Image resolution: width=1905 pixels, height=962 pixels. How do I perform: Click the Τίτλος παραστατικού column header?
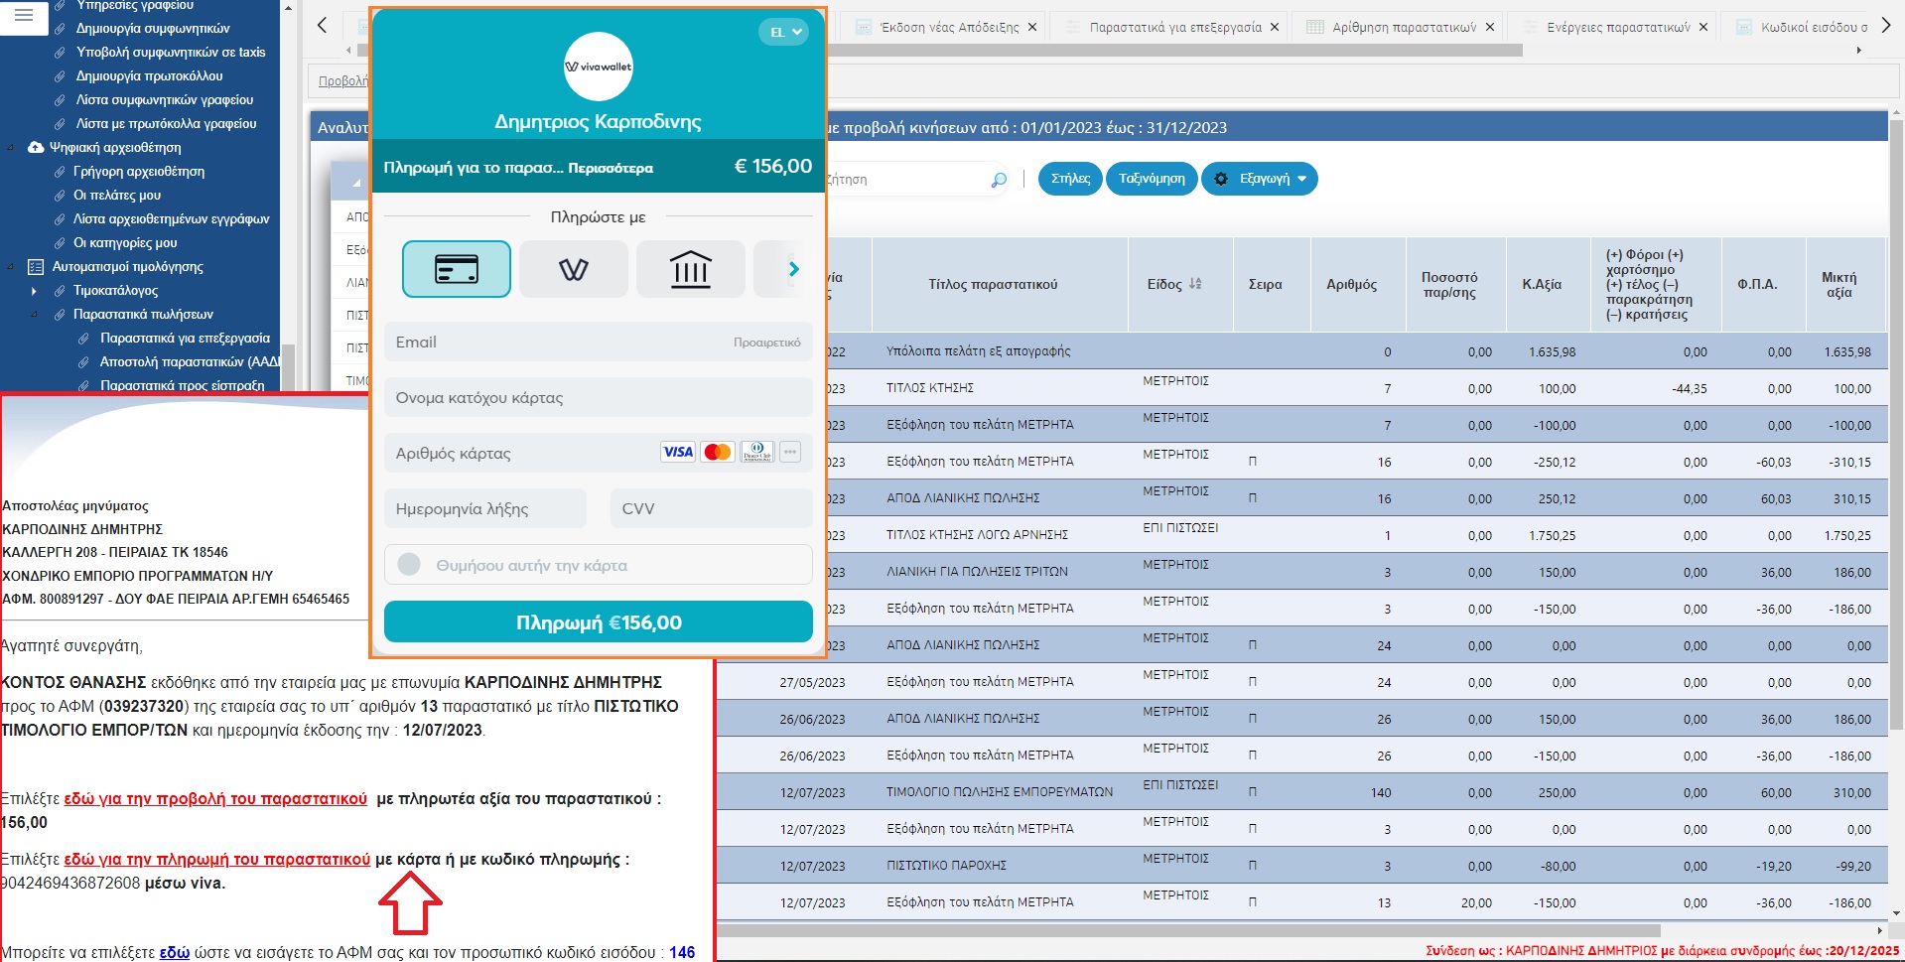pyautogui.click(x=993, y=284)
